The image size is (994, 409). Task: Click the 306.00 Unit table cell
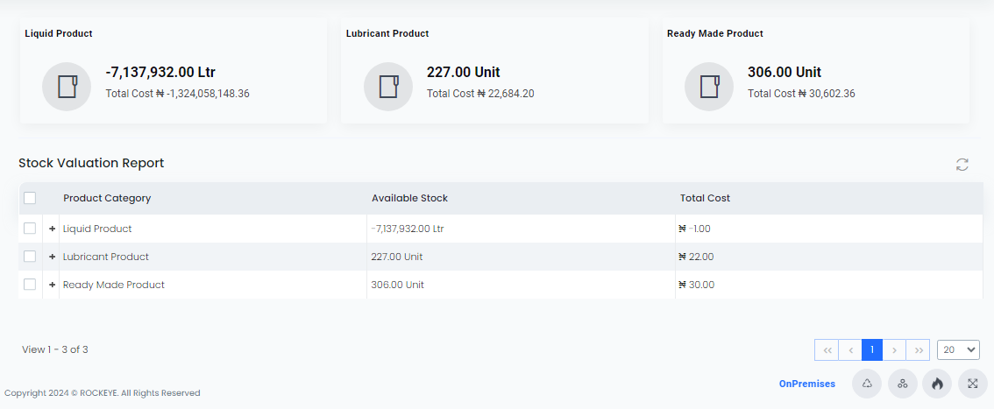click(x=521, y=285)
